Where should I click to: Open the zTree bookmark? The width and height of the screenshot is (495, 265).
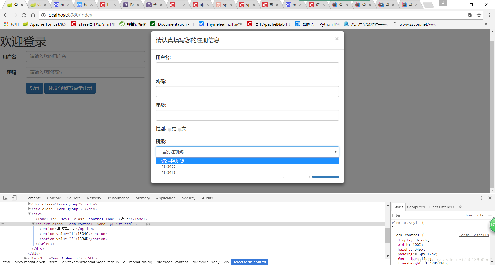(93, 24)
